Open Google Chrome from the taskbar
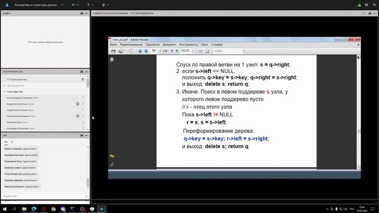 click(53, 209)
